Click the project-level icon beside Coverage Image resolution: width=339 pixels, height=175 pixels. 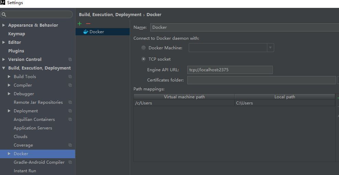70,145
